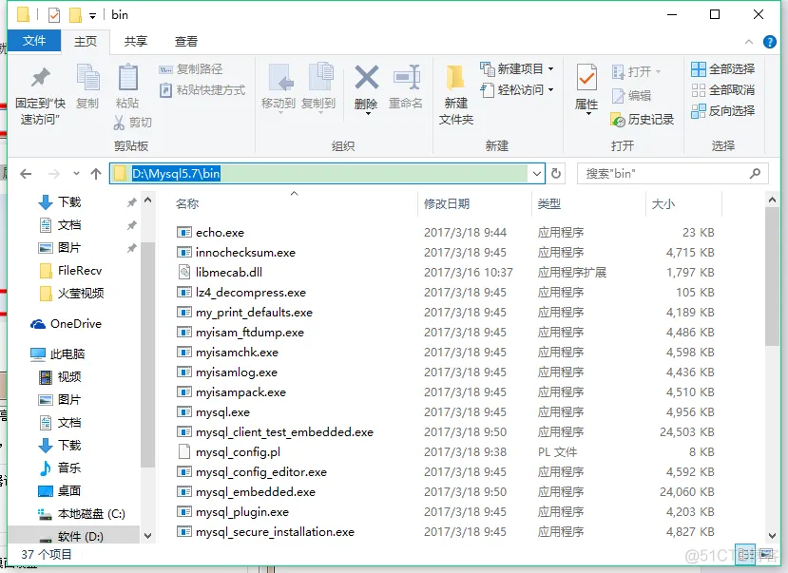788x573 pixels.
Task: Click the red X Delete icon
Action: pyautogui.click(x=366, y=77)
